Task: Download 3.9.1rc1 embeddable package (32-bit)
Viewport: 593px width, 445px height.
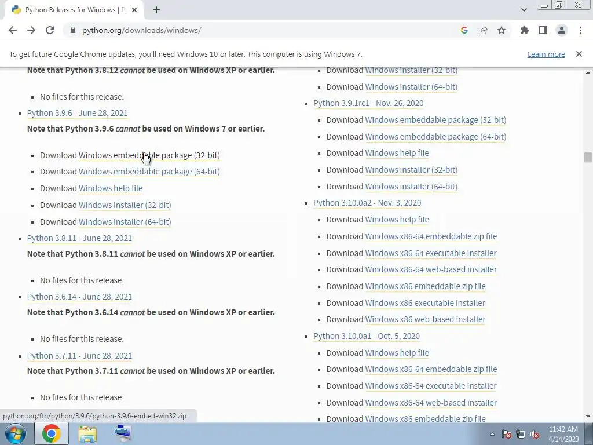Action: point(435,120)
